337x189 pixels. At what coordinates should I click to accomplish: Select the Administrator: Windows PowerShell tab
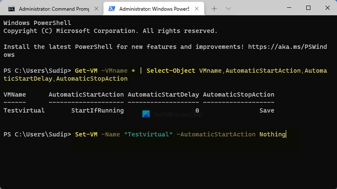click(154, 9)
